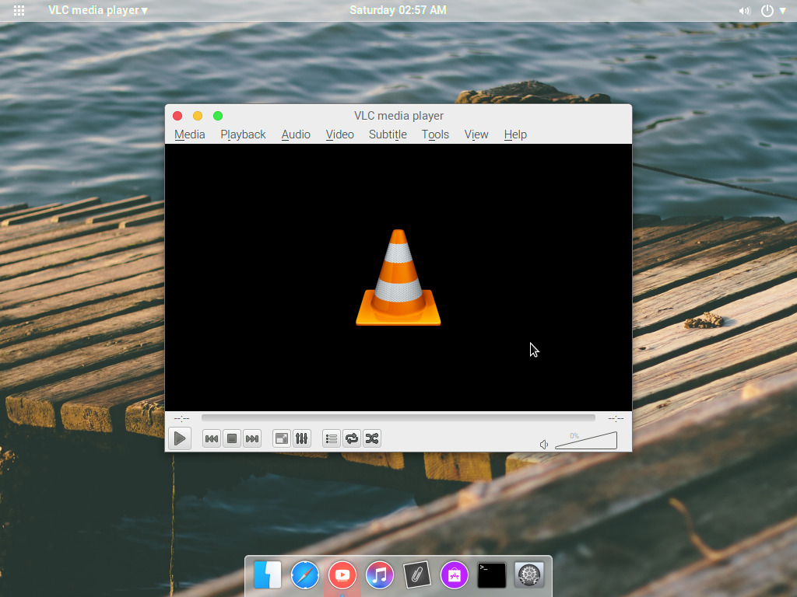
Task: Raise the volume slider to maximum
Action: 613,440
